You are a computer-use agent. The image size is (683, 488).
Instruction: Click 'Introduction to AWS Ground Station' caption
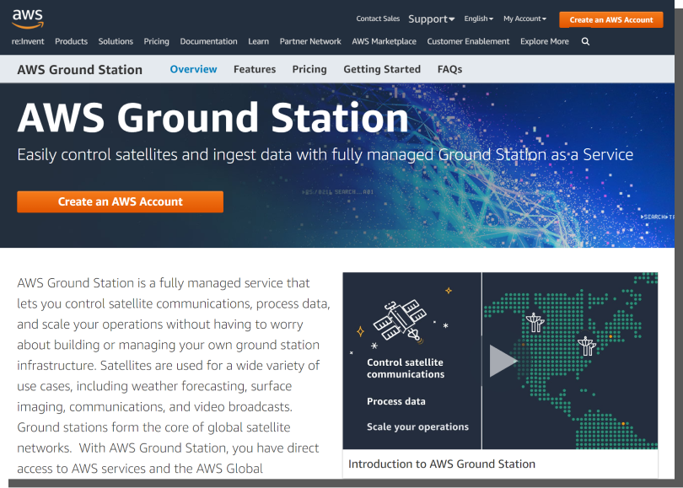pos(442,464)
